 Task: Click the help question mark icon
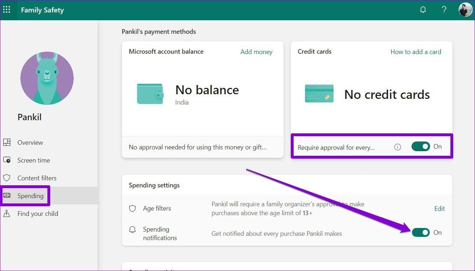tap(444, 10)
